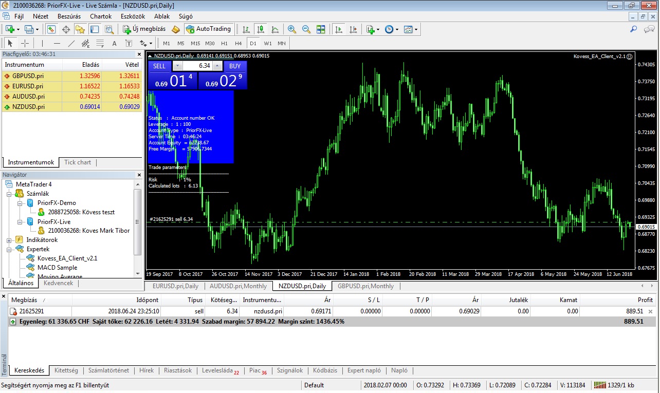Select the trendline drawing tool

coord(71,43)
